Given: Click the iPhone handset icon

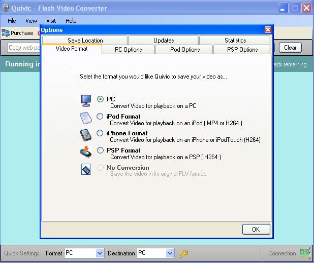Looking at the screenshot, I should (x=86, y=135).
